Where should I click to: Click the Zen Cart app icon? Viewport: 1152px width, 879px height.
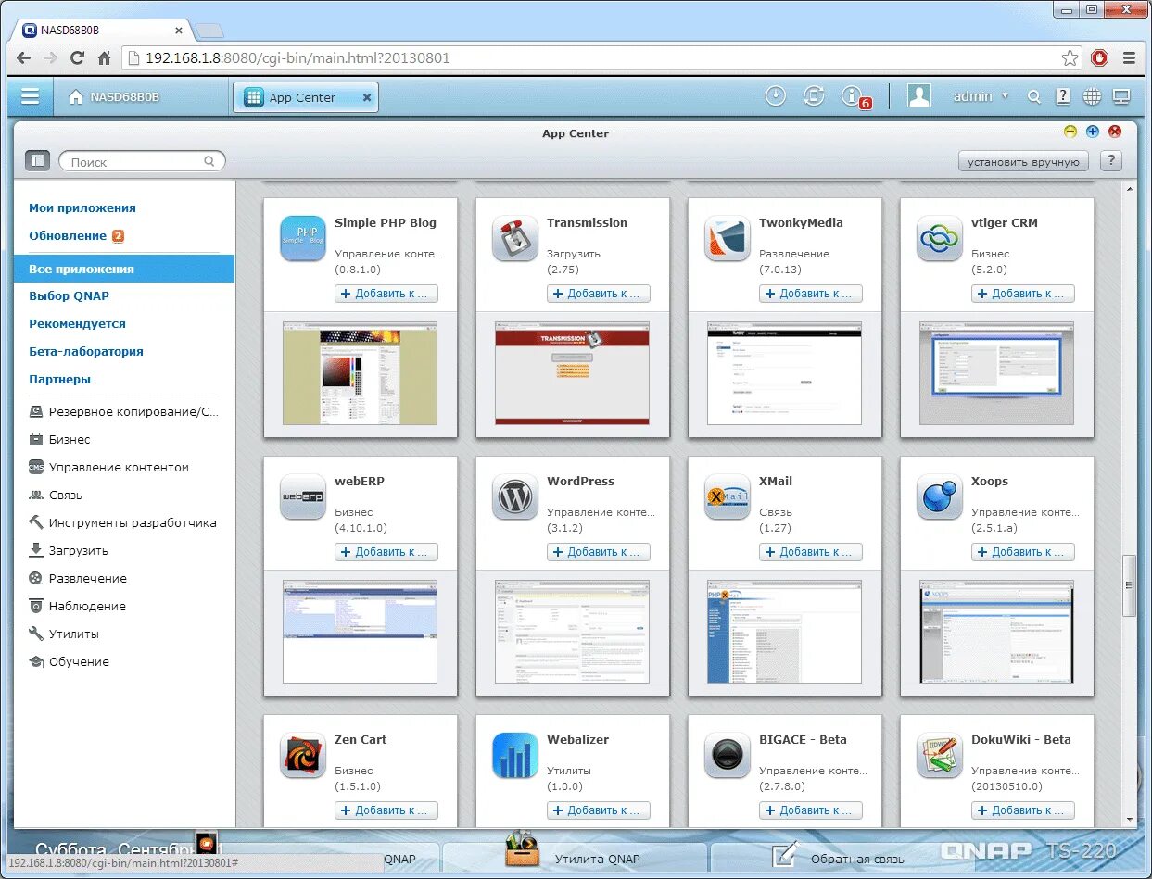tap(303, 756)
